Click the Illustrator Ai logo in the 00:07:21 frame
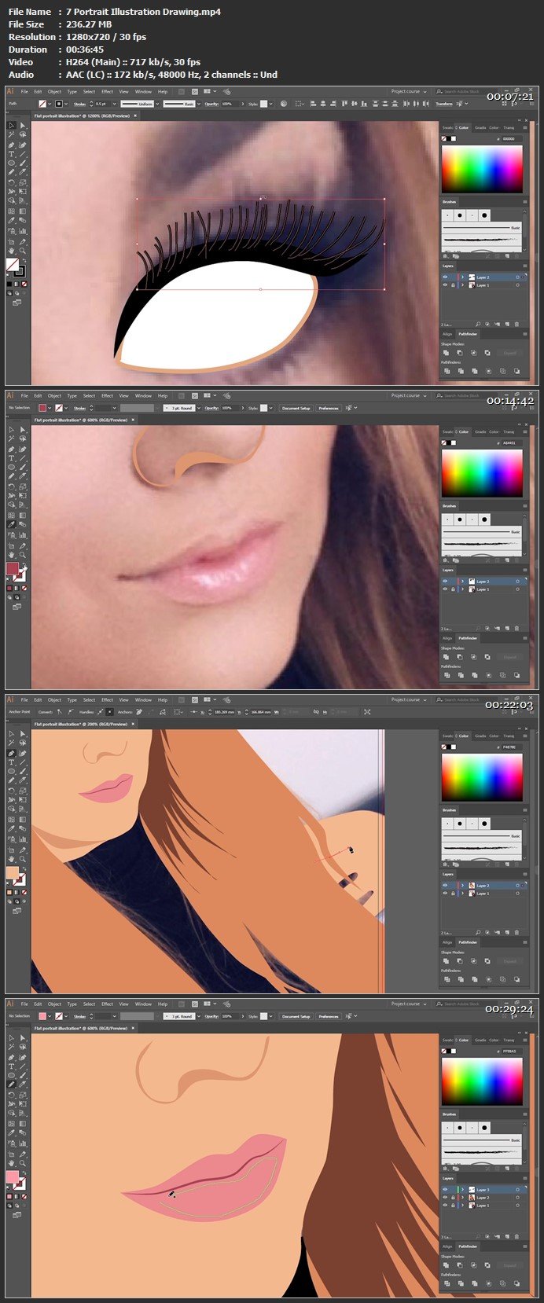The height and width of the screenshot is (1303, 544). [x=11, y=91]
